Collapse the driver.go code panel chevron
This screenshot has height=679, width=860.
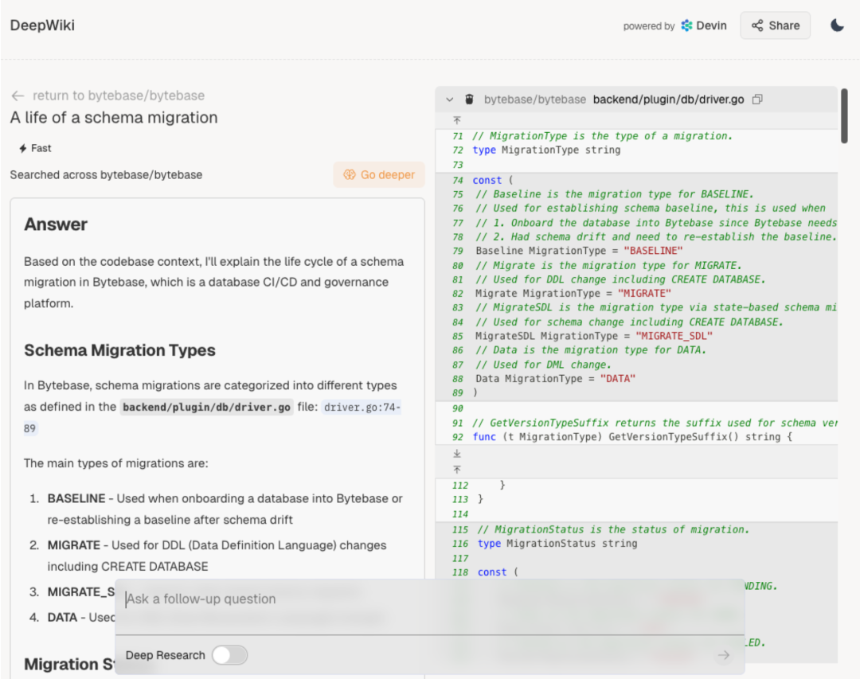450,100
